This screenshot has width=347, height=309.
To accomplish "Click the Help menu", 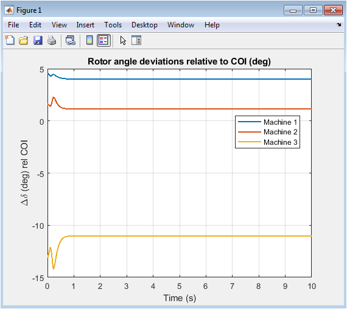I will point(212,25).
